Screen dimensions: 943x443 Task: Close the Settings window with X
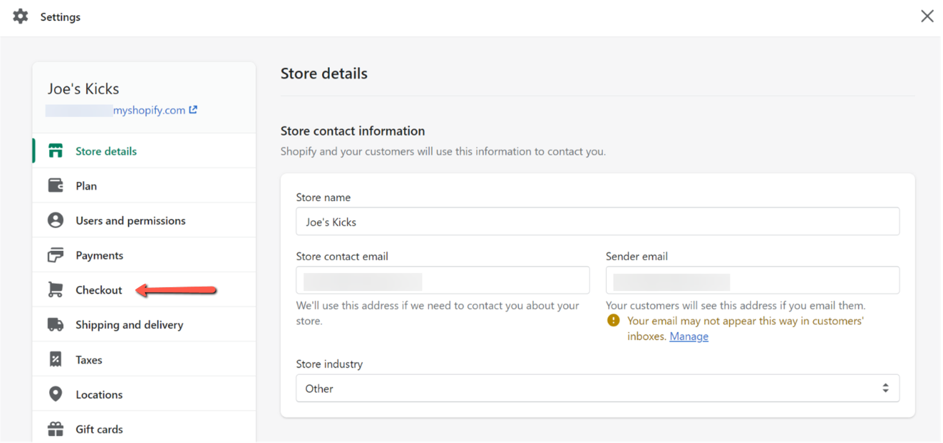pyautogui.click(x=927, y=17)
